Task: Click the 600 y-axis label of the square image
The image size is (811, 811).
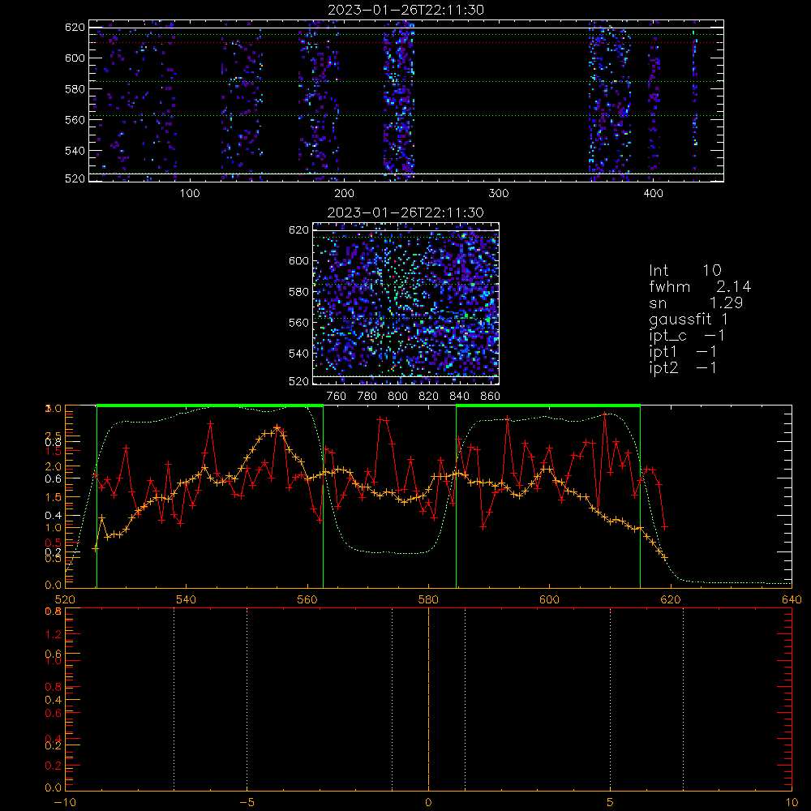Action: click(299, 260)
